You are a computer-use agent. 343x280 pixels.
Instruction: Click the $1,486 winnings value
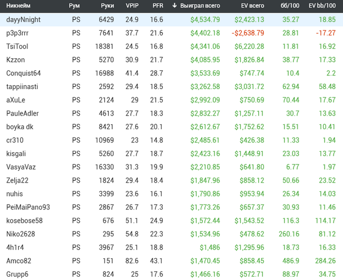tap(210, 247)
